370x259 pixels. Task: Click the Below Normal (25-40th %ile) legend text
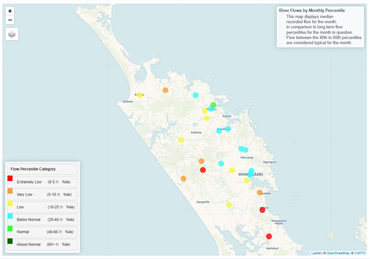[45, 220]
